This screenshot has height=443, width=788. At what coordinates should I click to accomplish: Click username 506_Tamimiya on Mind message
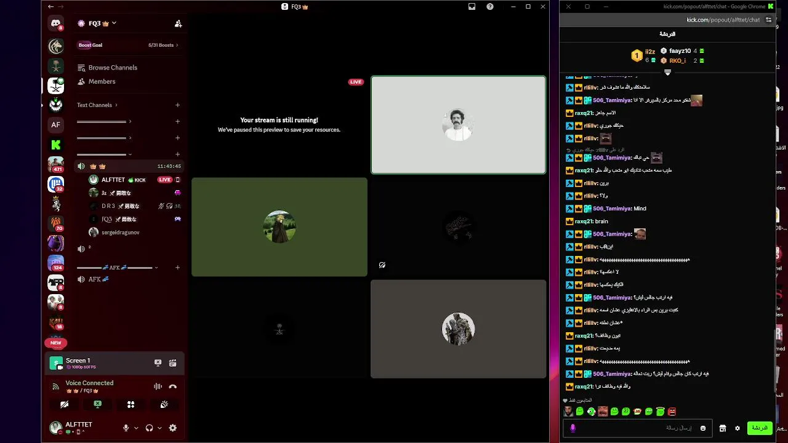pos(612,209)
